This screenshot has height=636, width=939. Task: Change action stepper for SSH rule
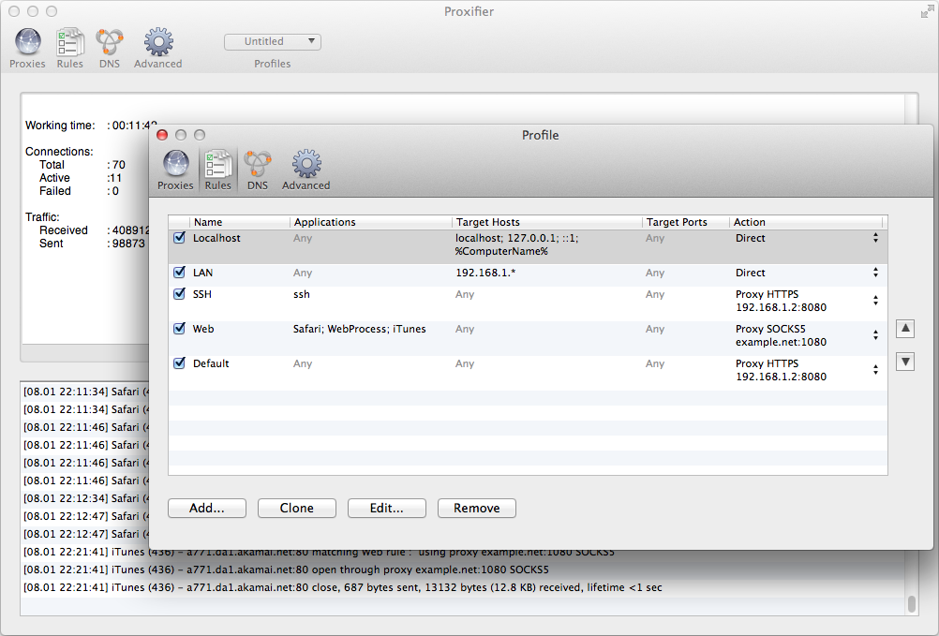[875, 301]
